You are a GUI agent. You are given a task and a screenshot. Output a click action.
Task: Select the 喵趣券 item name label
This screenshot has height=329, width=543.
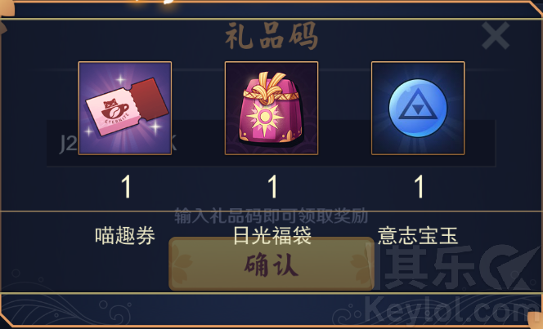125,236
